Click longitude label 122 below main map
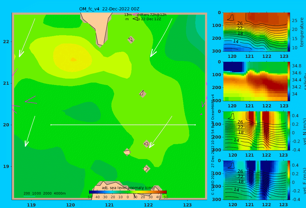 148,205
